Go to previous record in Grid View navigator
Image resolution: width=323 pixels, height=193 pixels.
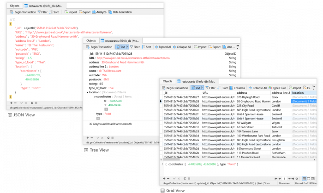(280, 179)
